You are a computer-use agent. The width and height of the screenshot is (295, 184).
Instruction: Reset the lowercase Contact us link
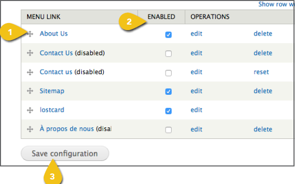click(261, 72)
